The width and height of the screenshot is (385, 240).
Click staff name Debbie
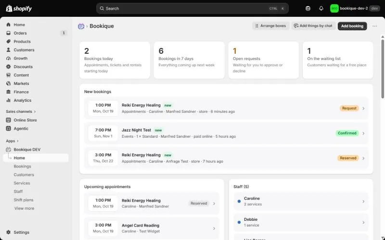coord(251,219)
